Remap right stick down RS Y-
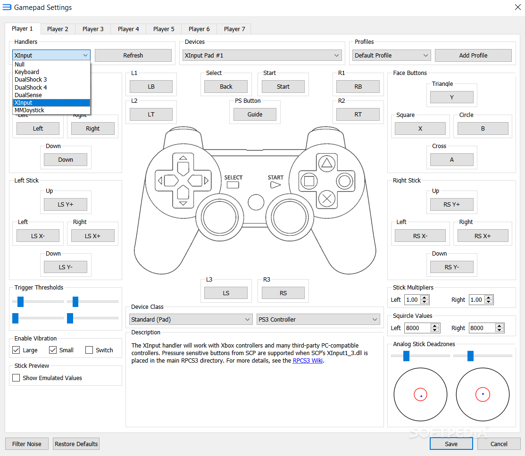525x456 pixels. (452, 267)
